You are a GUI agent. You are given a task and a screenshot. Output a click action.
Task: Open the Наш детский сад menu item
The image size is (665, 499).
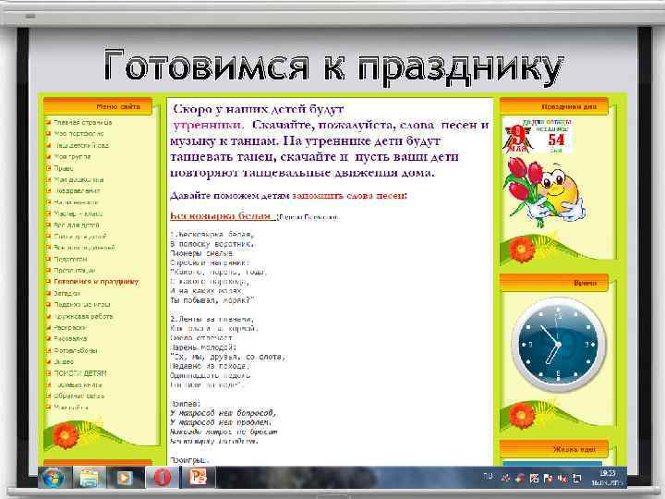click(x=81, y=145)
